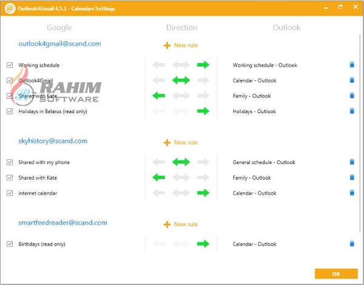This screenshot has height=285, width=364.
Task: Click the Working schedule calendar name
Action: click(x=39, y=65)
